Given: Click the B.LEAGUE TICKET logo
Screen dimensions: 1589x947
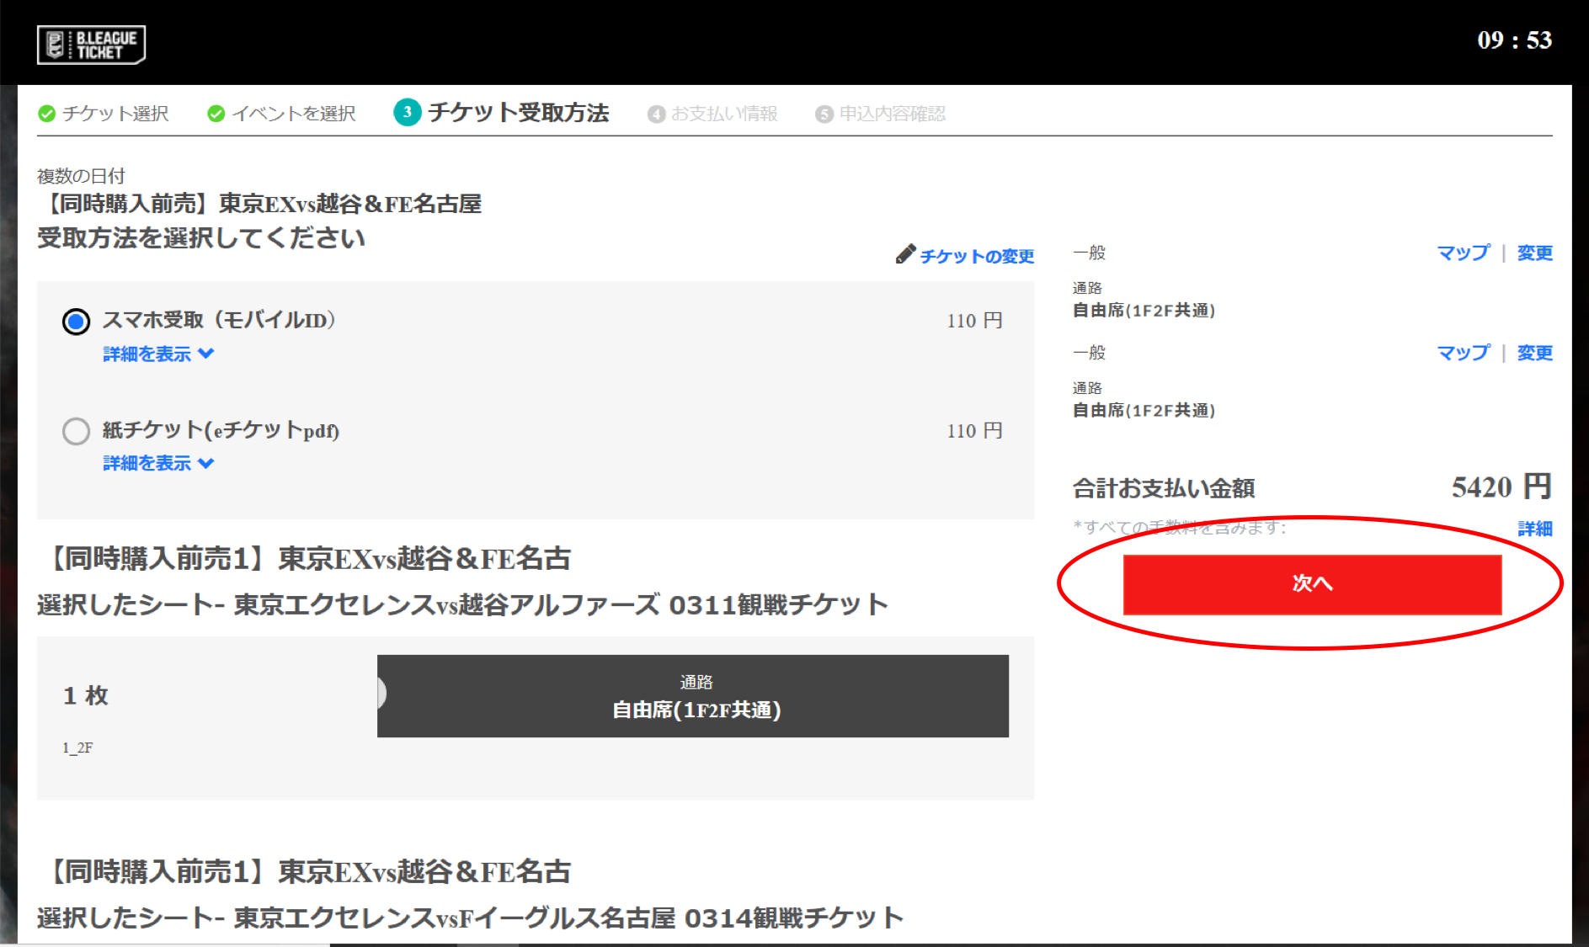Looking at the screenshot, I should point(91,45).
